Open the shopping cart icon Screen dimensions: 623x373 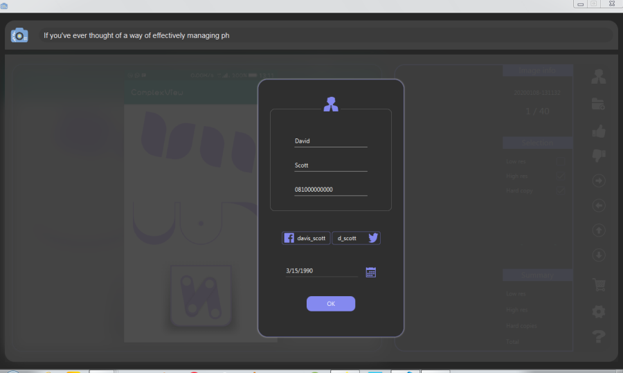[x=599, y=284]
